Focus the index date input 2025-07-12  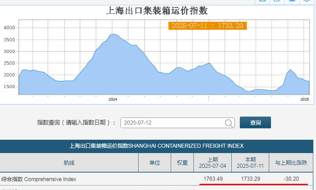[177, 123]
